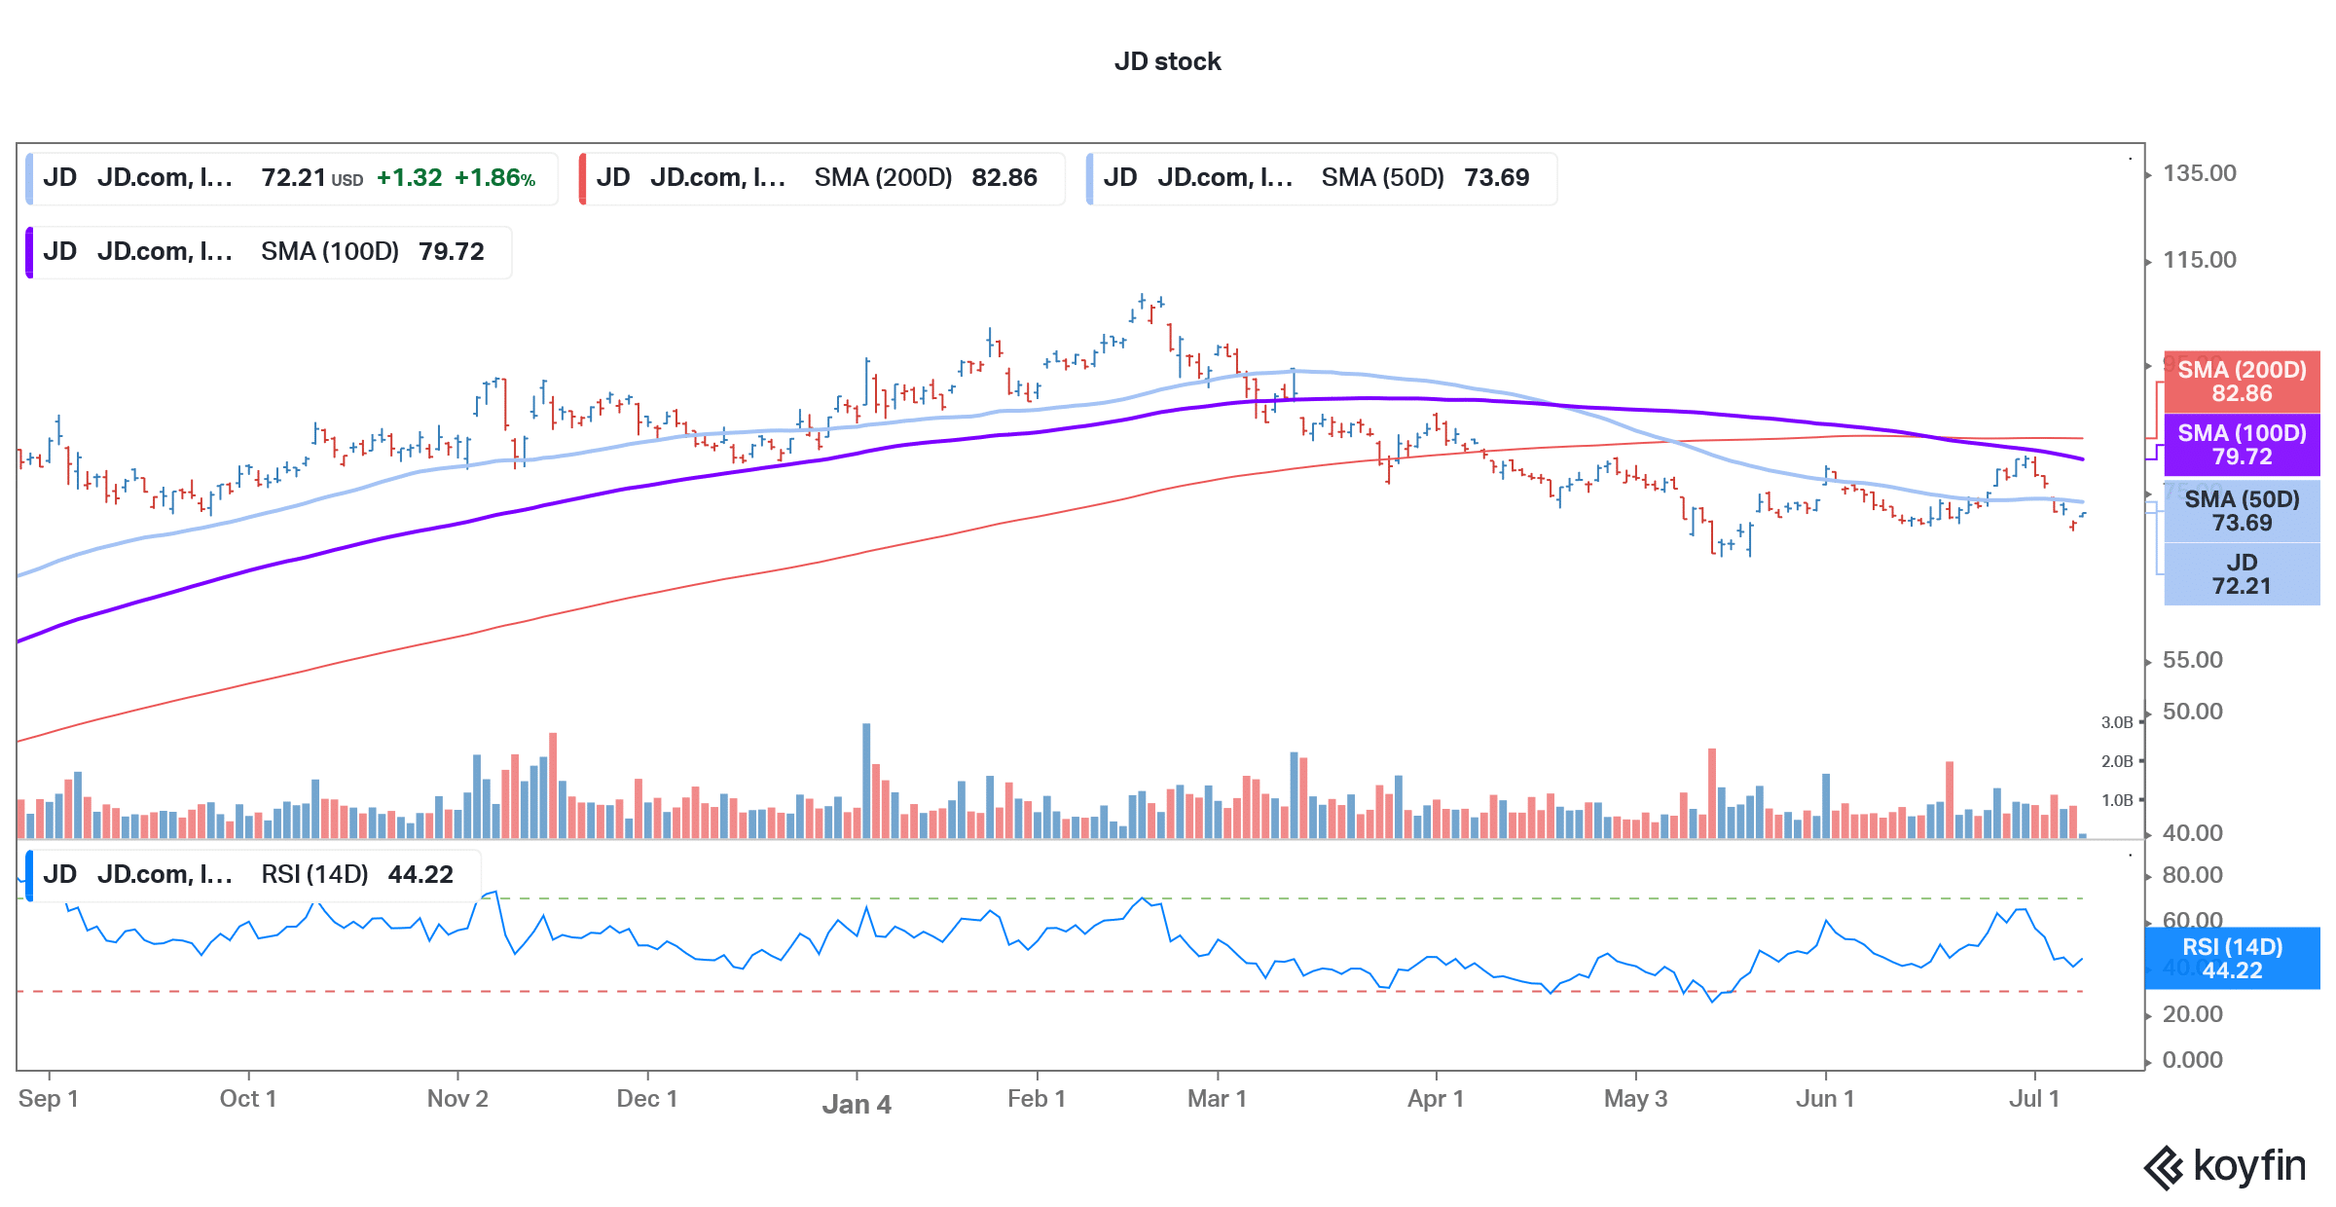
Task: Select the red SMA (200D) 82.86 axis tag
Action: point(2242,382)
